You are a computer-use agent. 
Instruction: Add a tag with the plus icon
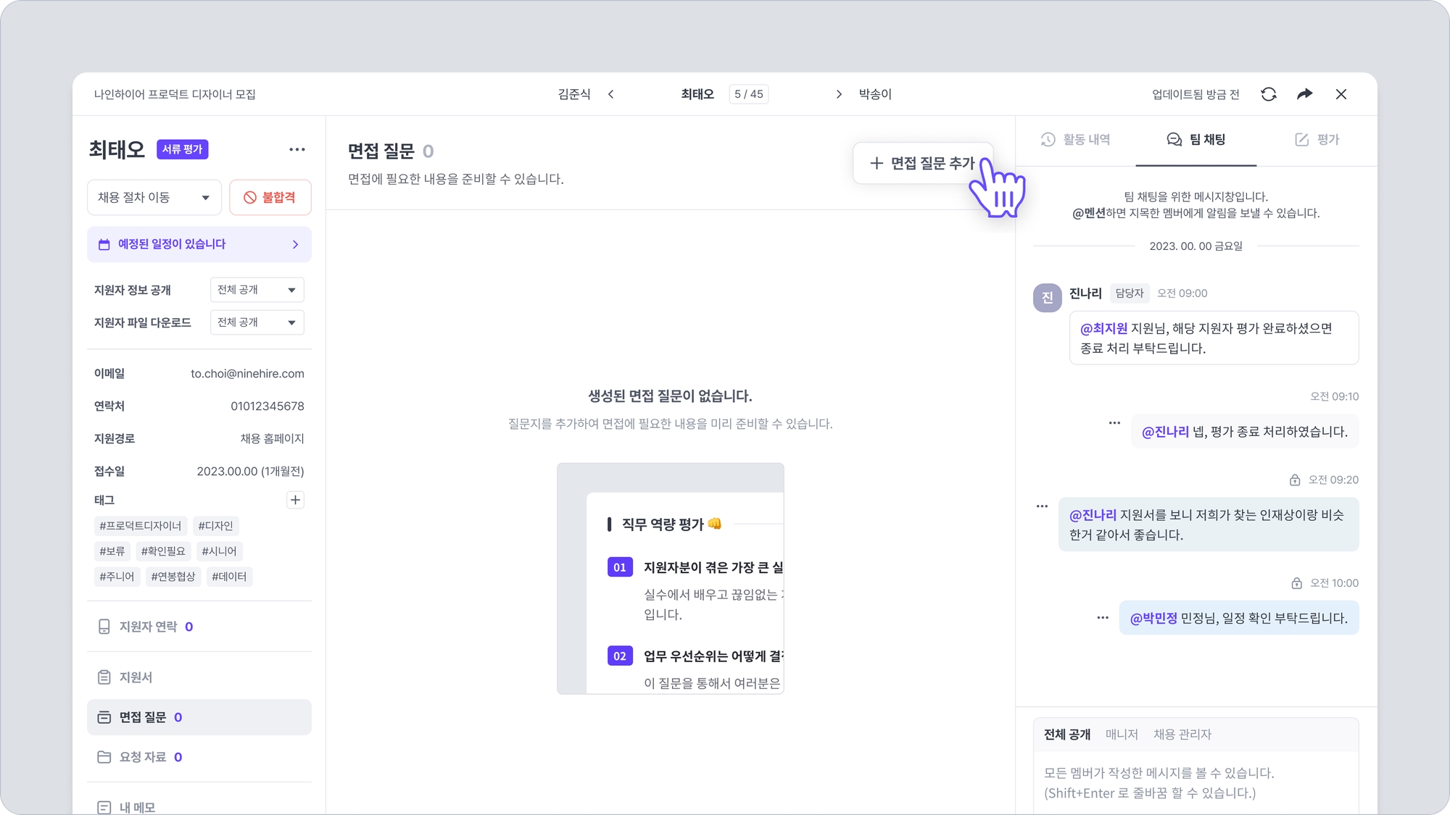tap(295, 500)
